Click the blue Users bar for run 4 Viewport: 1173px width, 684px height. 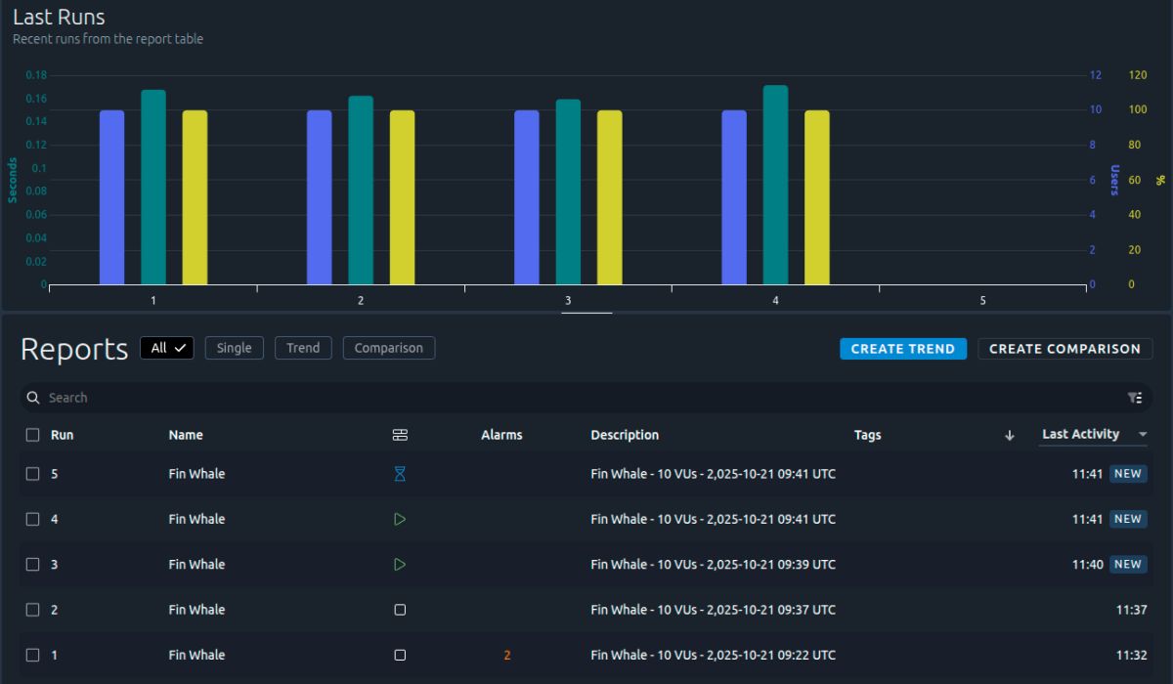tap(734, 197)
